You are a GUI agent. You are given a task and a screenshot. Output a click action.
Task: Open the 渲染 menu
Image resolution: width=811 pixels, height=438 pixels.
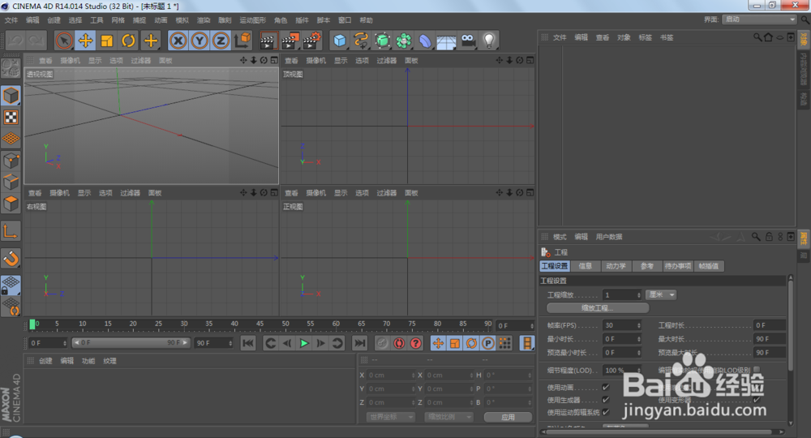pos(204,20)
